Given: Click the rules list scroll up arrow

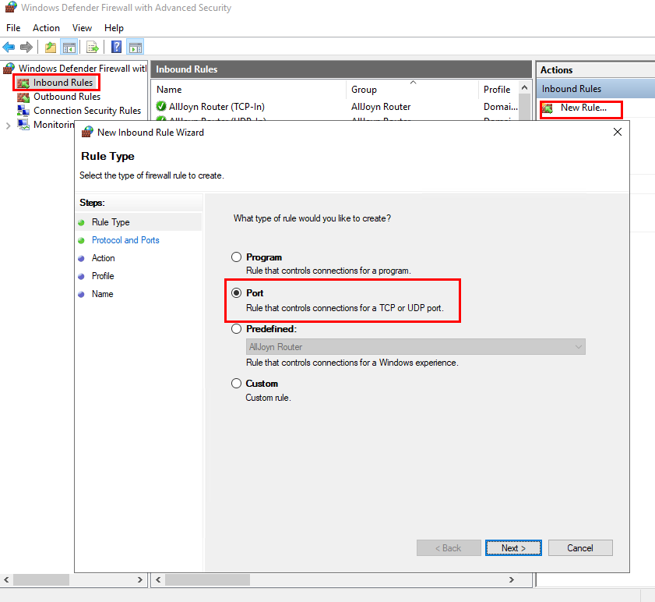Looking at the screenshot, I should [x=525, y=87].
